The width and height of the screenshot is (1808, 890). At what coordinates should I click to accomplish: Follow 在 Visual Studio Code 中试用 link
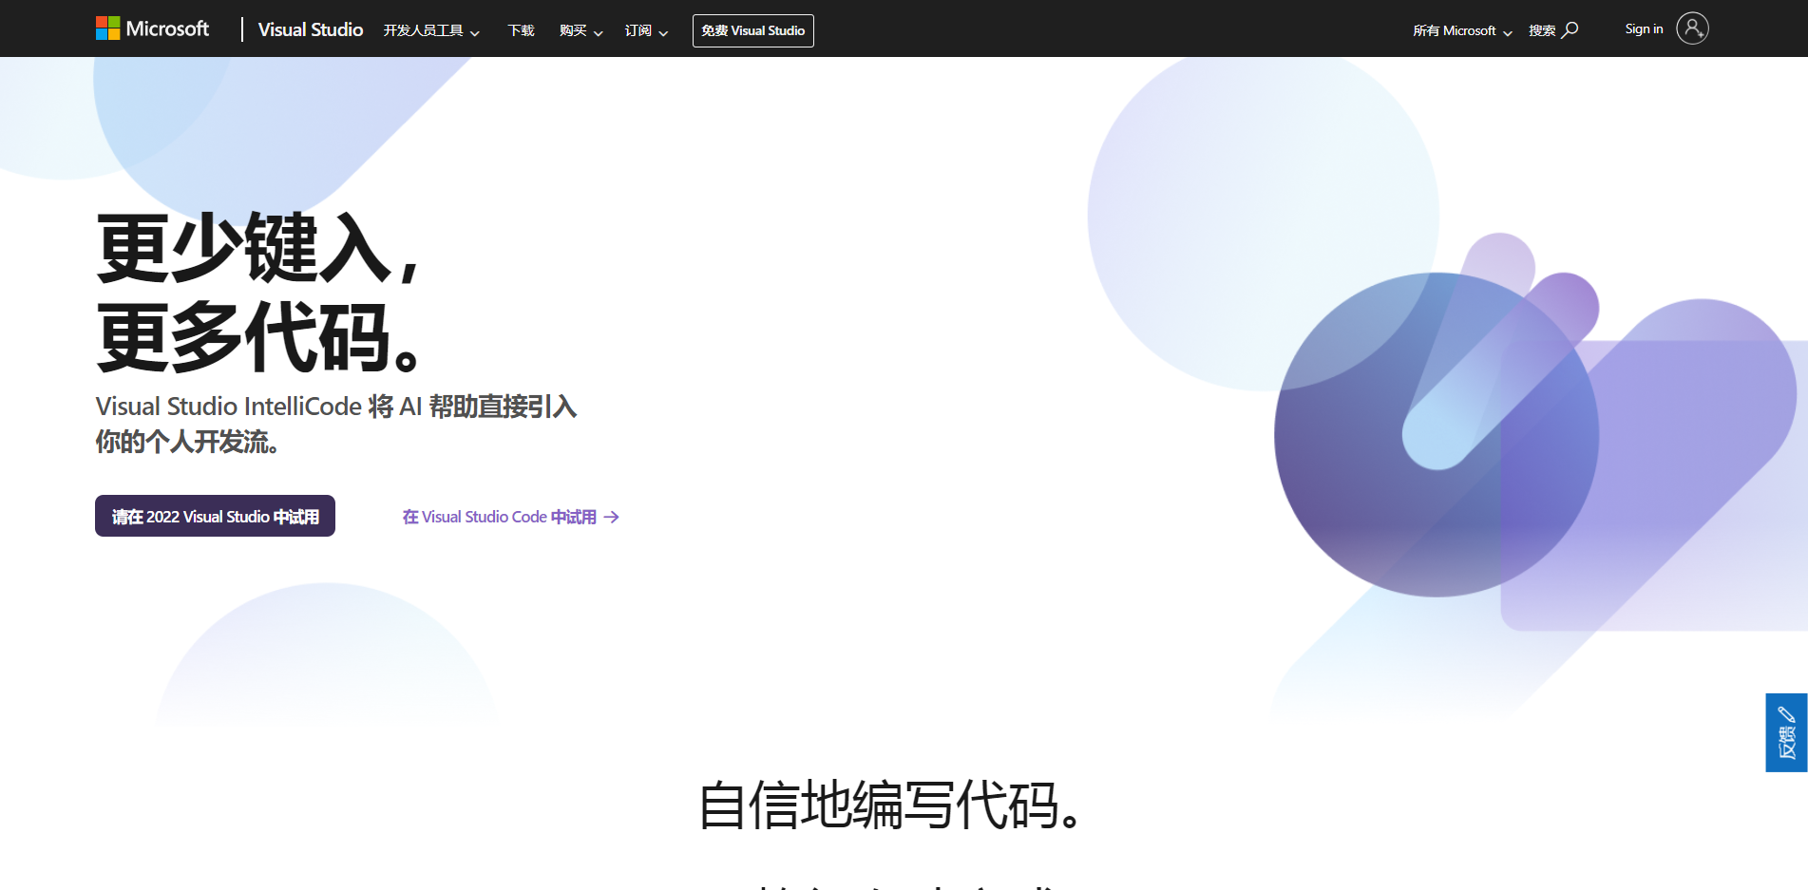(510, 517)
